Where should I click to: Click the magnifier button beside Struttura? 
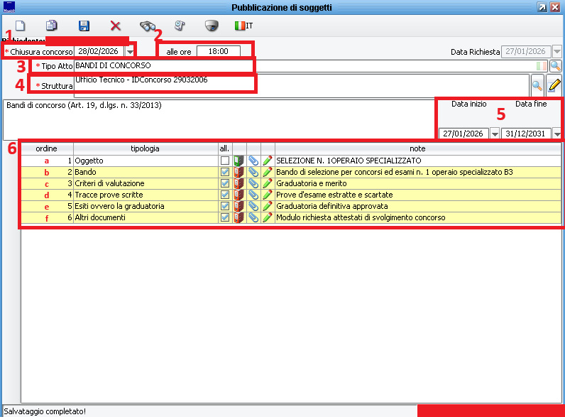click(x=537, y=85)
